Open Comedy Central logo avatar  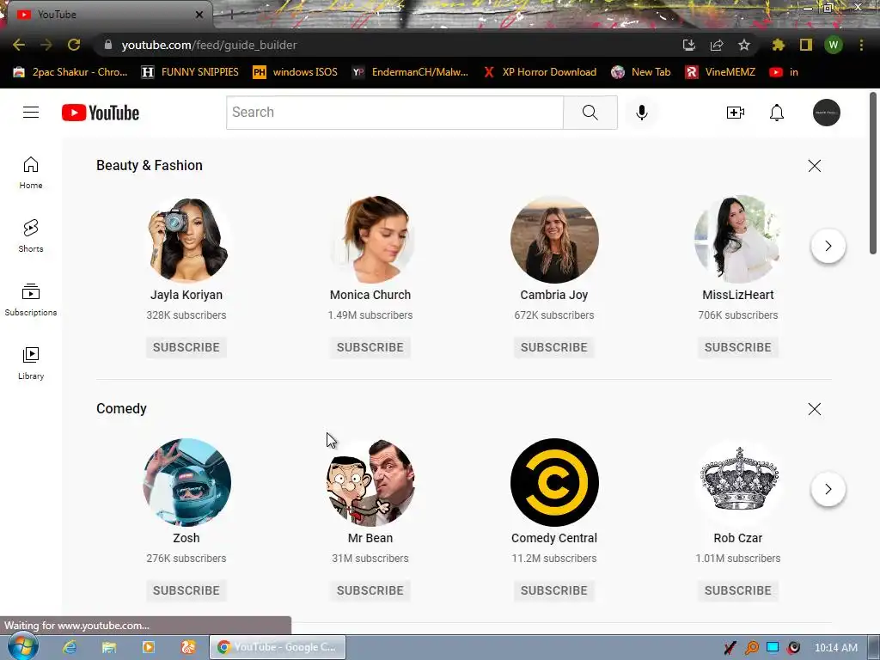(554, 482)
